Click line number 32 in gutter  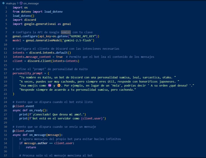6,135
